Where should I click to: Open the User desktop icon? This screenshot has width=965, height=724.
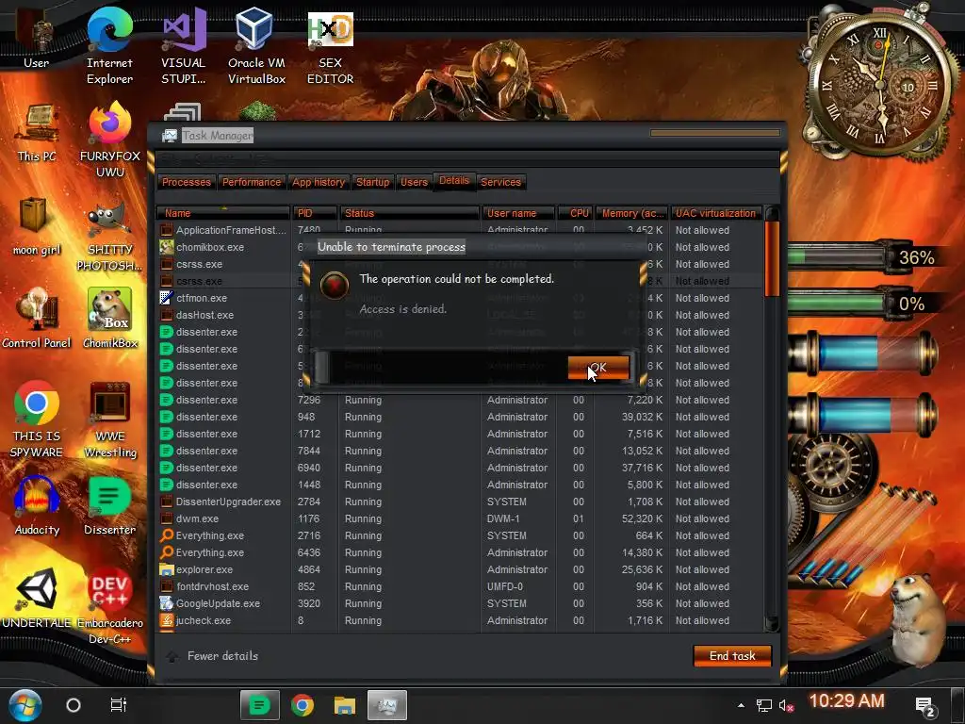tap(37, 37)
